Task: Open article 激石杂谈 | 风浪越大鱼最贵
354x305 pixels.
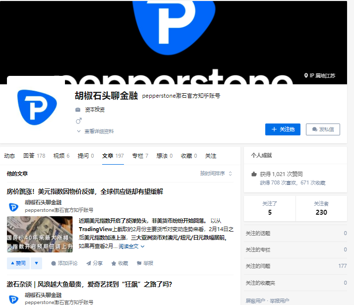Action: (89, 284)
